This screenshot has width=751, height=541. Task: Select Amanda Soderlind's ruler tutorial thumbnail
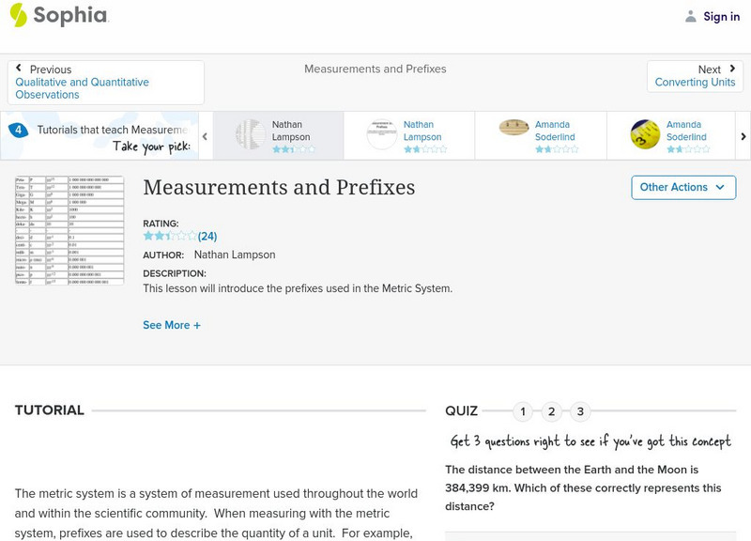(x=513, y=128)
